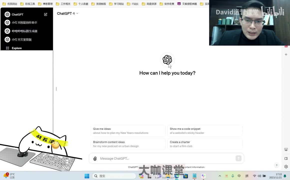
Task: Toggle the sidebar collapse handle
Action: (56, 89)
